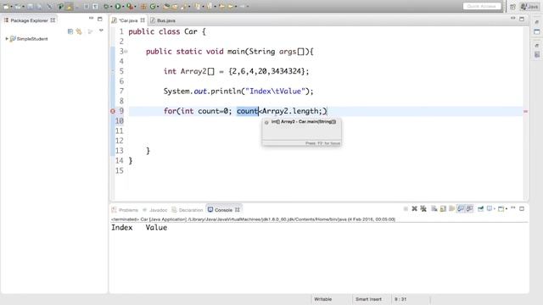Click the Search flashlight toolbar icon
Screen dimensions: 543x305
tap(183, 6)
